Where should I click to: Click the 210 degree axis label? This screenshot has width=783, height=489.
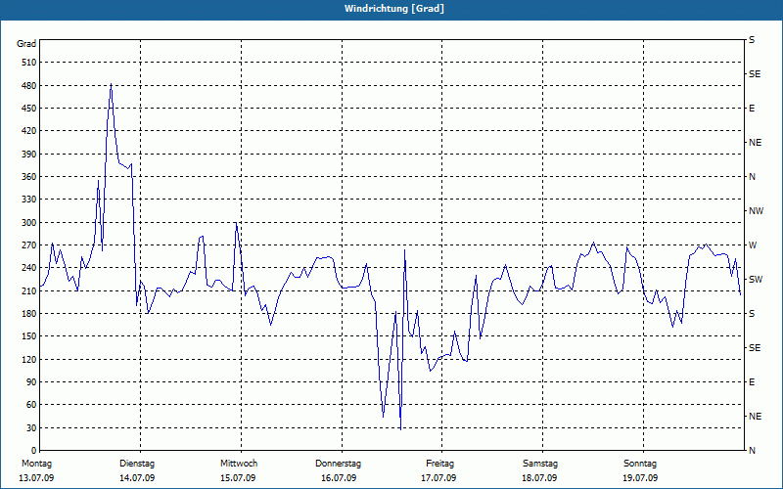29,290
